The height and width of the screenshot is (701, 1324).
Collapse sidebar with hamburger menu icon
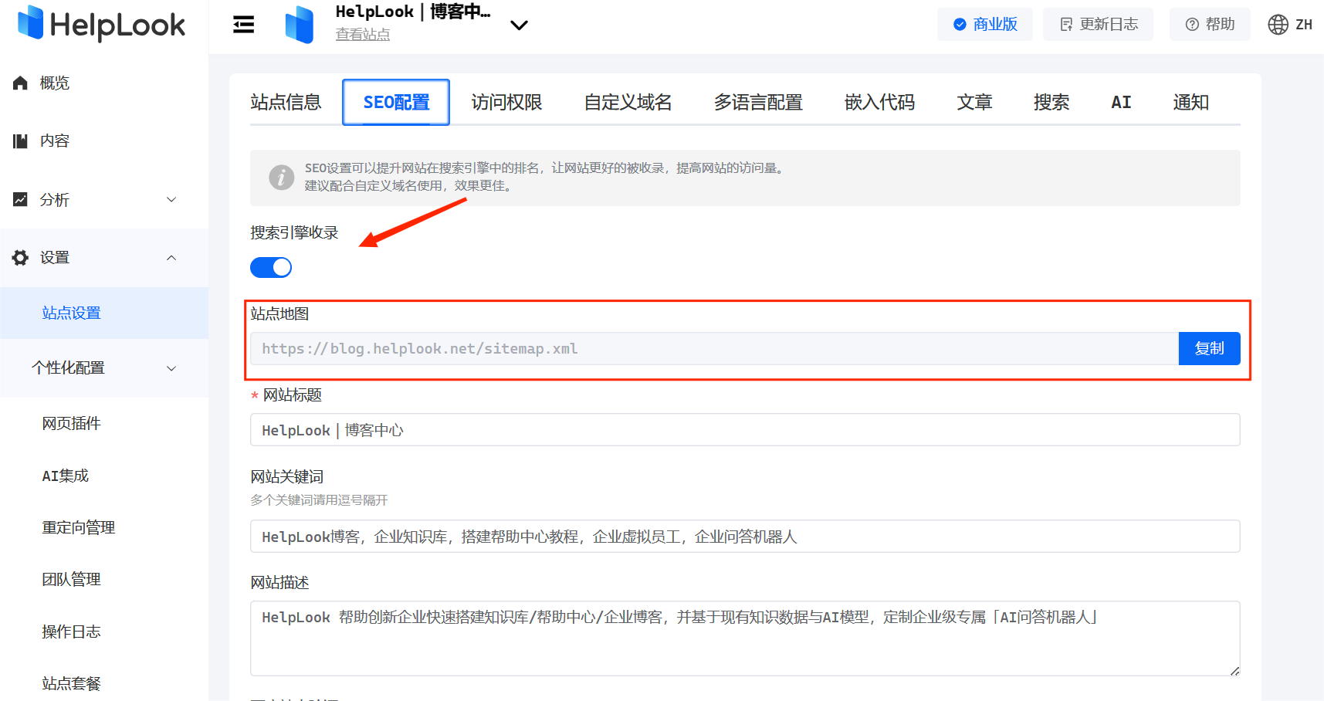pos(244,25)
